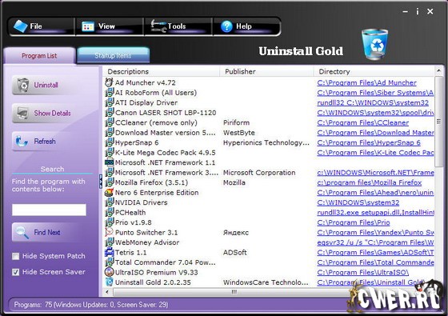
Task: Click the horizontal scrollbar thumb
Action: coord(234,292)
